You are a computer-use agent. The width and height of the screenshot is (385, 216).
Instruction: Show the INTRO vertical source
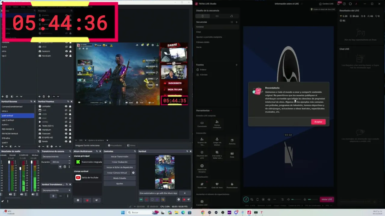tap(66, 122)
